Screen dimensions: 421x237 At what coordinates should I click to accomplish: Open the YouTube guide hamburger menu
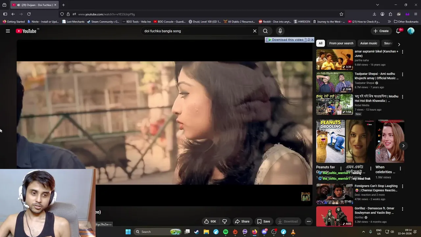click(x=8, y=31)
